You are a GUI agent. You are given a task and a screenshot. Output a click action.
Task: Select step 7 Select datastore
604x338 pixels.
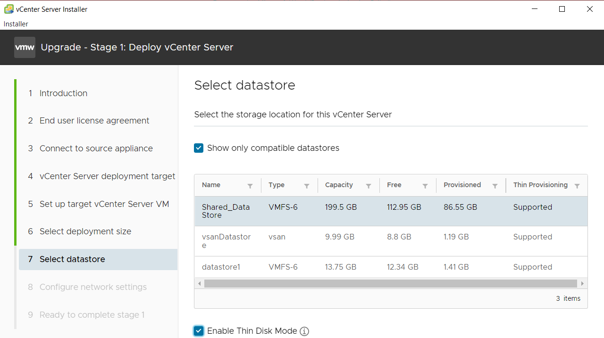point(98,259)
